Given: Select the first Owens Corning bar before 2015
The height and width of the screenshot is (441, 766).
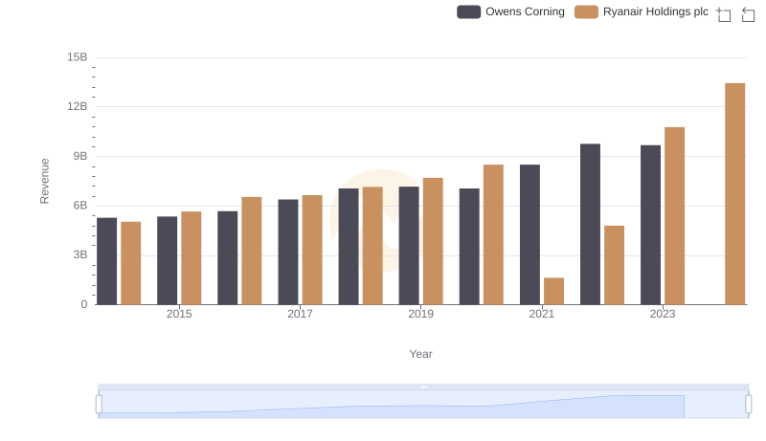Looking at the screenshot, I should [106, 261].
